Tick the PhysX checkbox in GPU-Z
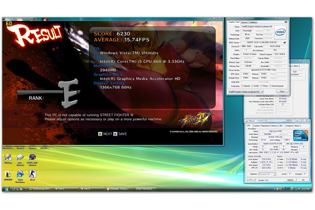This screenshot has width=315, height=210. click(261, 86)
